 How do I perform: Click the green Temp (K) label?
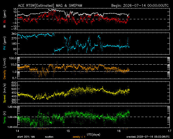5,117
